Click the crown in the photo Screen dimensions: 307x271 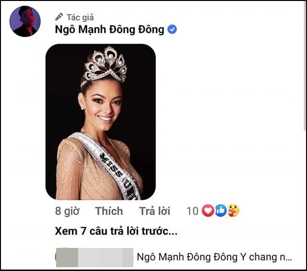pyautogui.click(x=105, y=65)
